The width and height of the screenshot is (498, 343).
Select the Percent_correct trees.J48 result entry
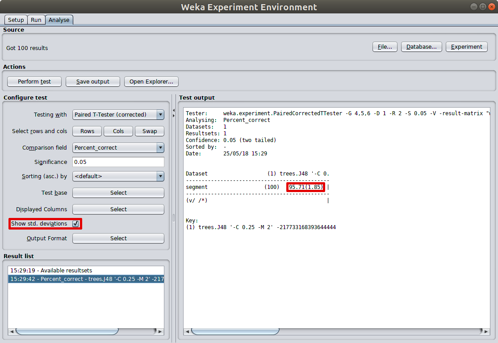pyautogui.click(x=86, y=279)
